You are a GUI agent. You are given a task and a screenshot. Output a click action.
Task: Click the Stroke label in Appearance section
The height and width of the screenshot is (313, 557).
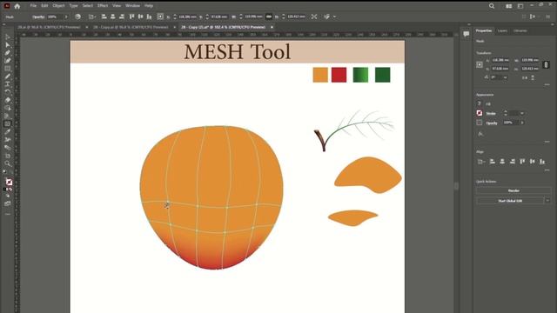pos(491,114)
